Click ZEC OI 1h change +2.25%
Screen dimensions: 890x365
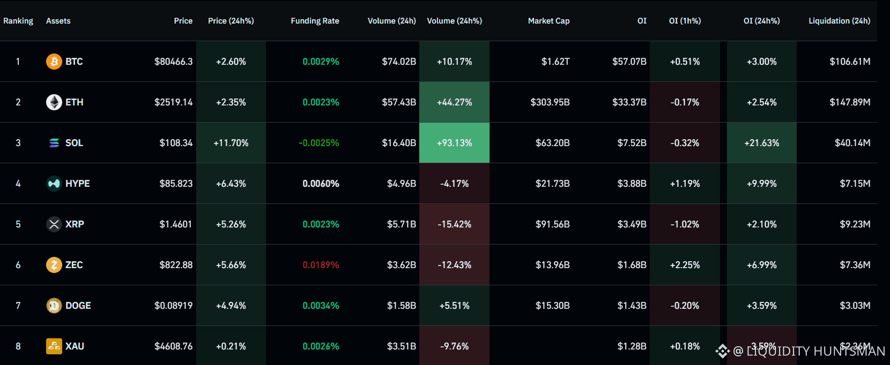685,265
